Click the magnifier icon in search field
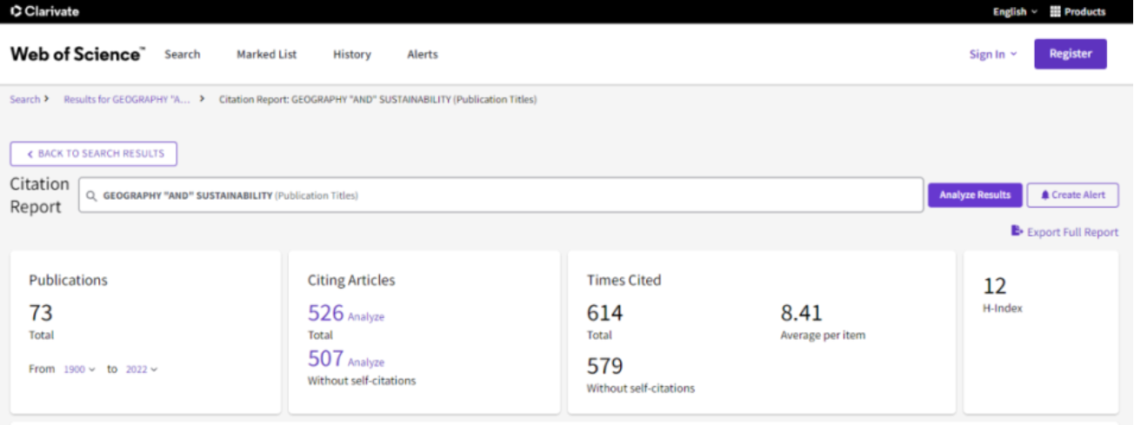The width and height of the screenshot is (1134, 425). click(92, 196)
